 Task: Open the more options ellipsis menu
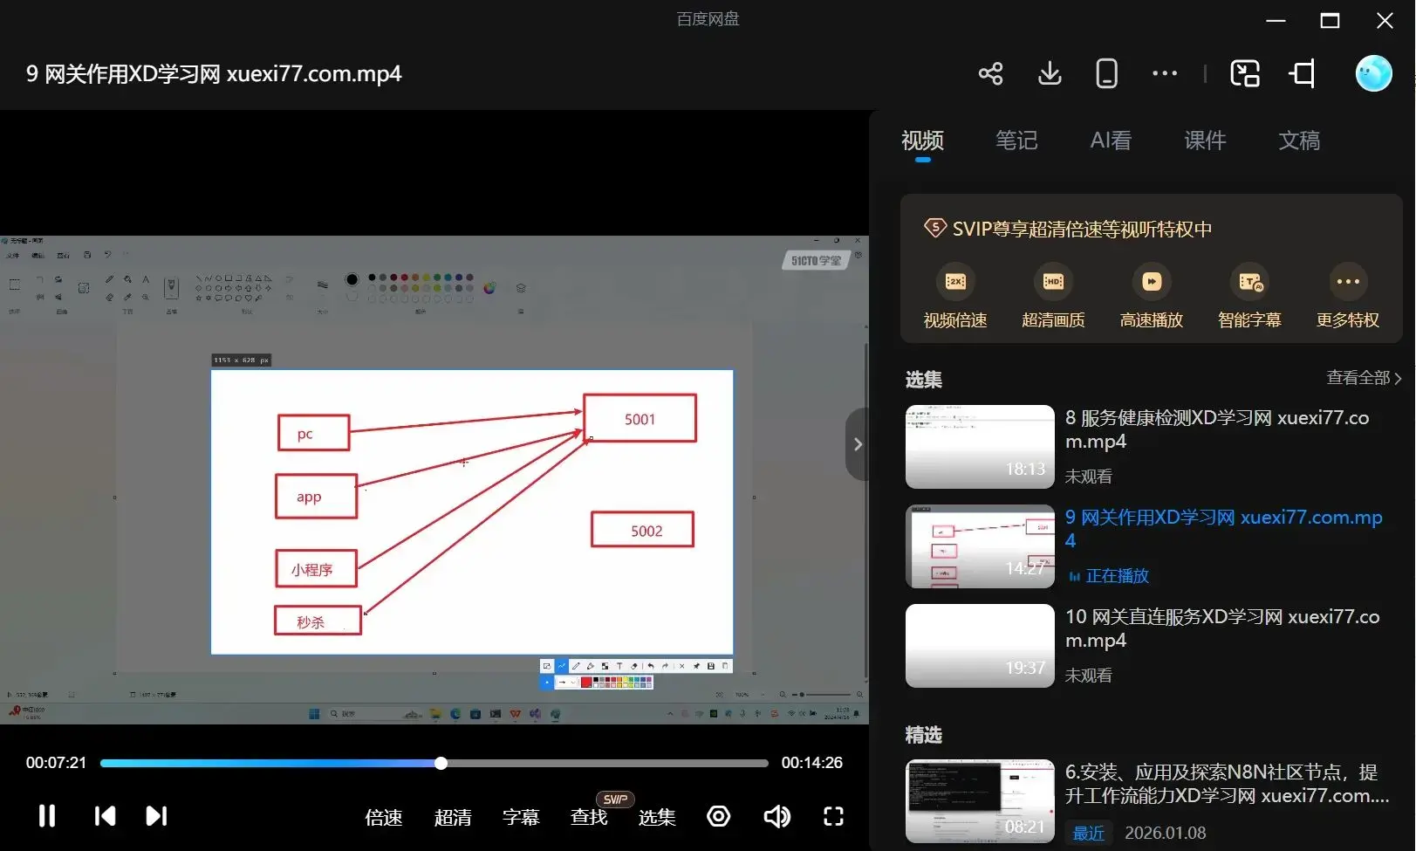point(1165,73)
